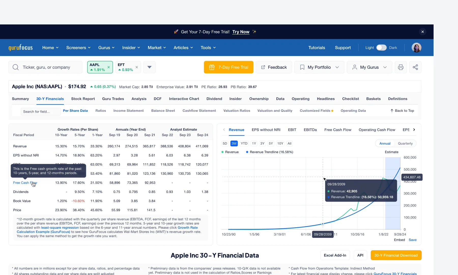This screenshot has height=275, width=458.
Task: Select the 5D chart range
Action: click(225, 143)
